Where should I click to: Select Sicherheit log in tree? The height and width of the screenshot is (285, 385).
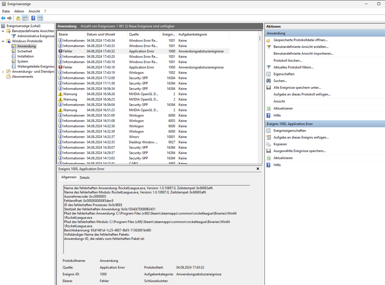[x=25, y=51]
